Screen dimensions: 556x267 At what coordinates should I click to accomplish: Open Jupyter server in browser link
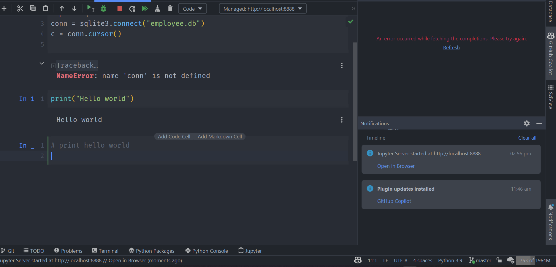click(x=396, y=166)
